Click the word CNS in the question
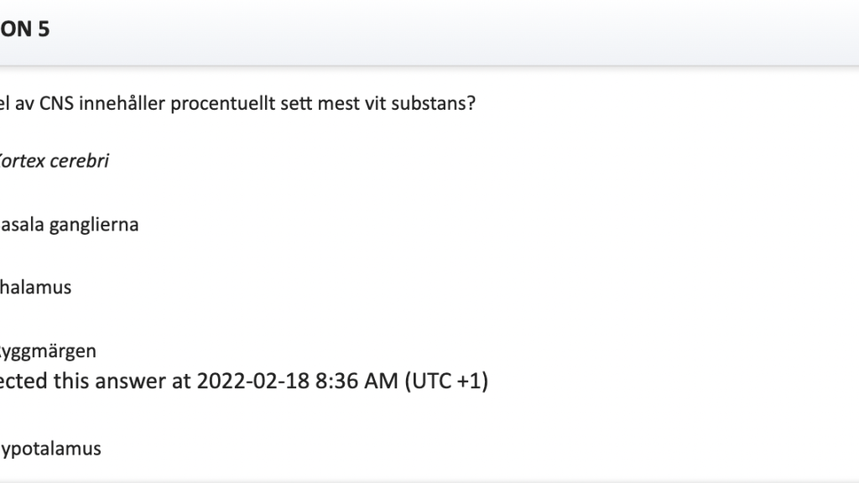The width and height of the screenshot is (859, 483). point(56,103)
